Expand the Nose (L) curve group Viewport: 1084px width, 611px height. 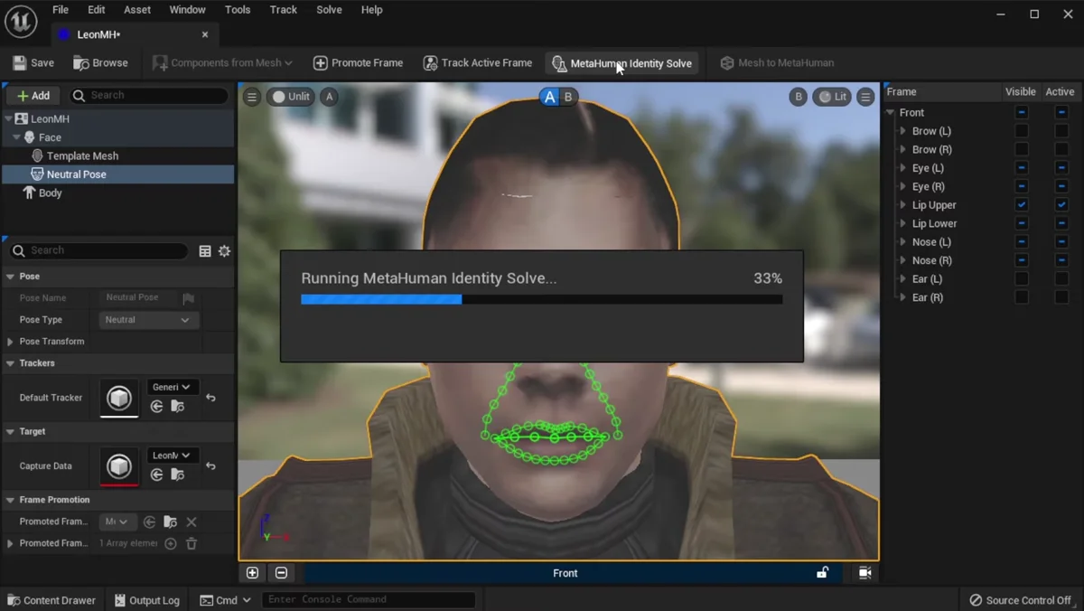[902, 242]
